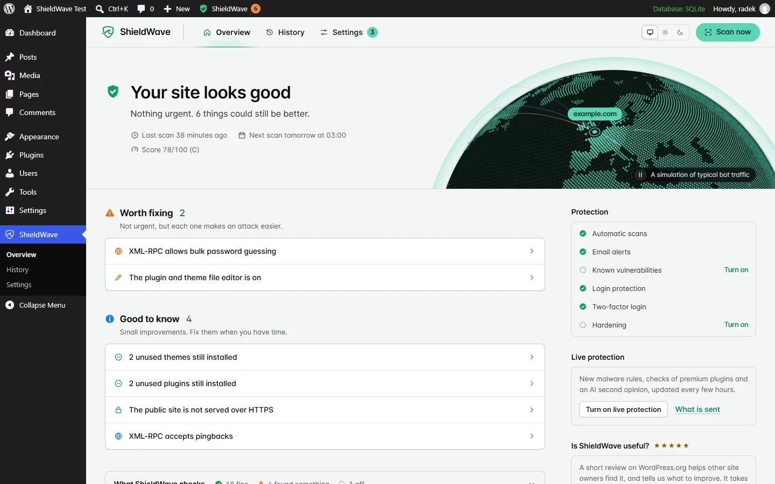The image size is (775, 484).
Task: Click the orange warning triangle by Worth fixing
Action: click(x=110, y=213)
